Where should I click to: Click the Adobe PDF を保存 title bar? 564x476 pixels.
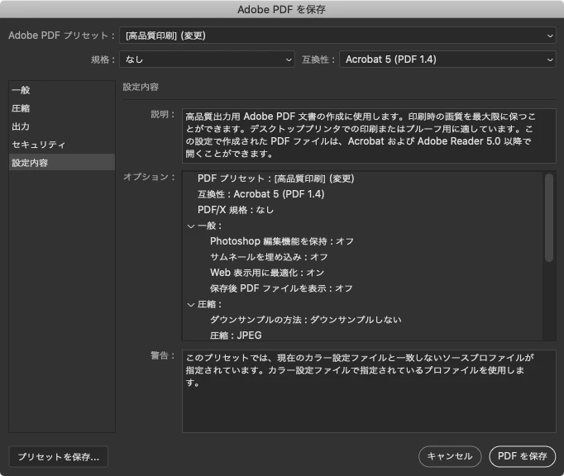click(x=282, y=9)
